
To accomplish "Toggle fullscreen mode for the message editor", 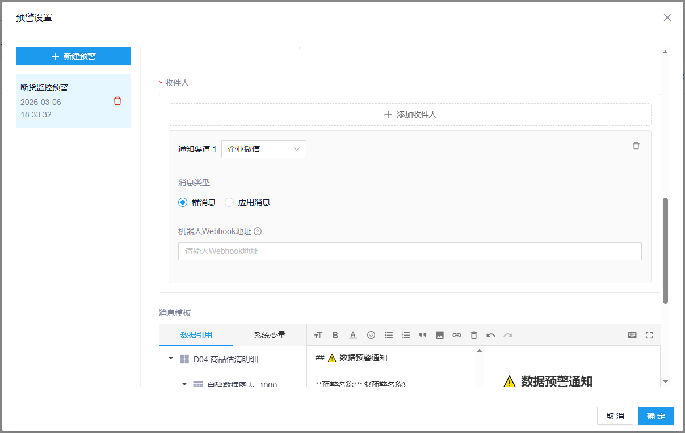I will pos(649,335).
